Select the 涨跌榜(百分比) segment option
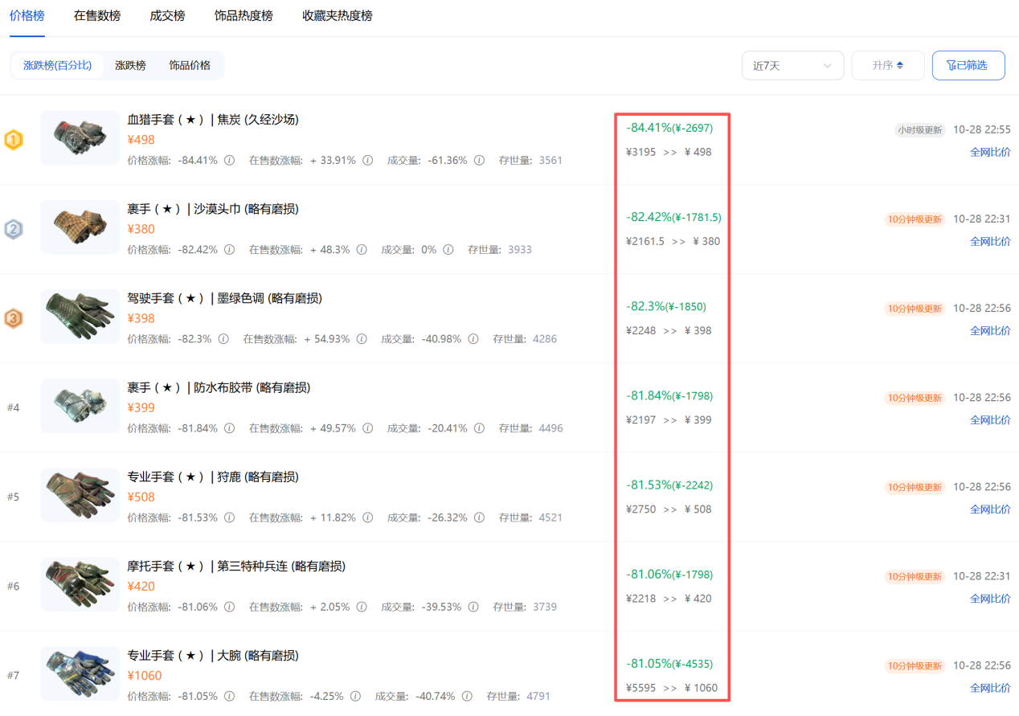 tap(57, 65)
